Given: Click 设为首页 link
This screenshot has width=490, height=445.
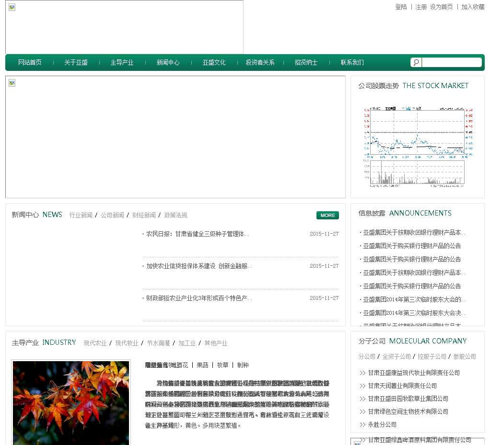Looking at the screenshot, I should click(441, 7).
